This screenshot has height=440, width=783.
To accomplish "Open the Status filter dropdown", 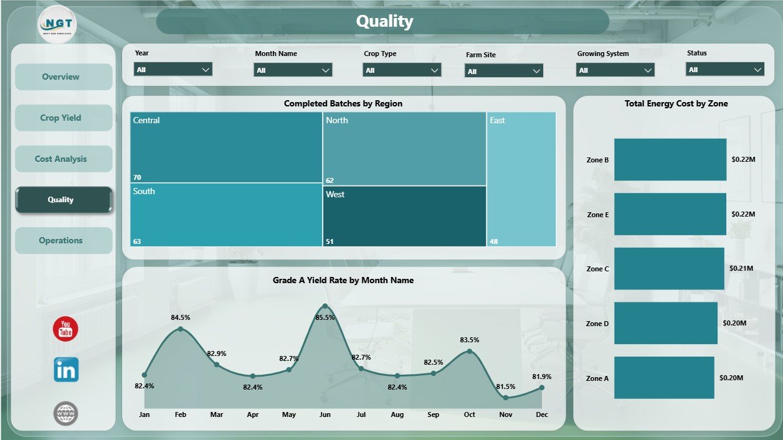I will click(726, 70).
